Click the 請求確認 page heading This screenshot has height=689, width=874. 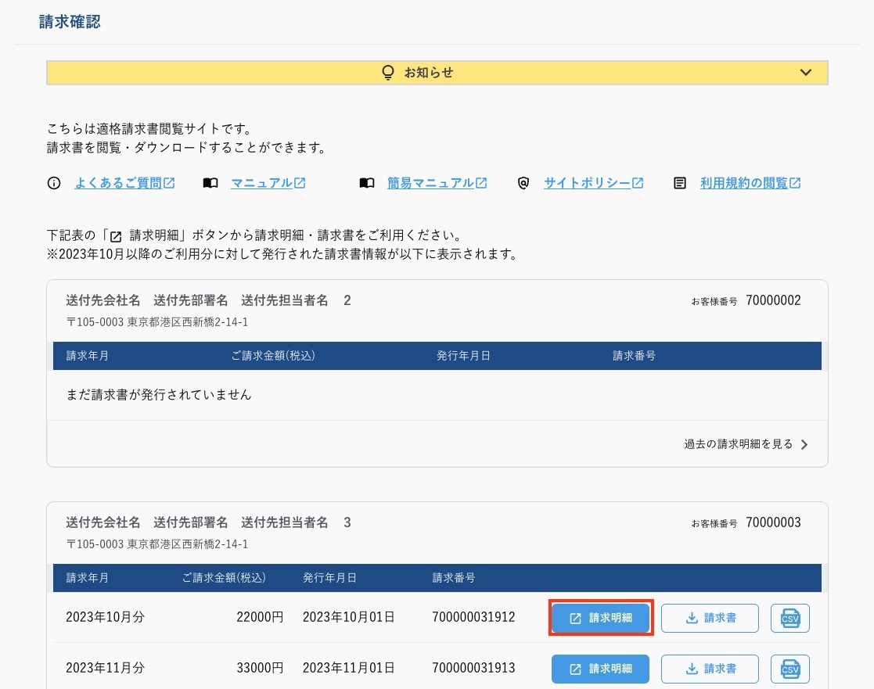pyautogui.click(x=70, y=22)
